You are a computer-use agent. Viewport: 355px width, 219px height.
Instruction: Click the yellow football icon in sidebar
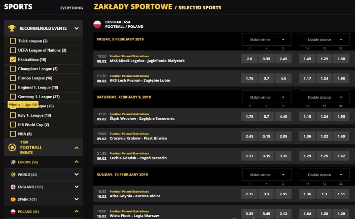(x=12, y=148)
